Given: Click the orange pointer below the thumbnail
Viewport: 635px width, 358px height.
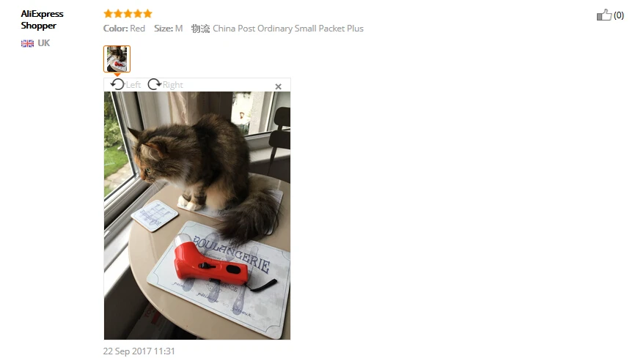Looking at the screenshot, I should pos(117,75).
